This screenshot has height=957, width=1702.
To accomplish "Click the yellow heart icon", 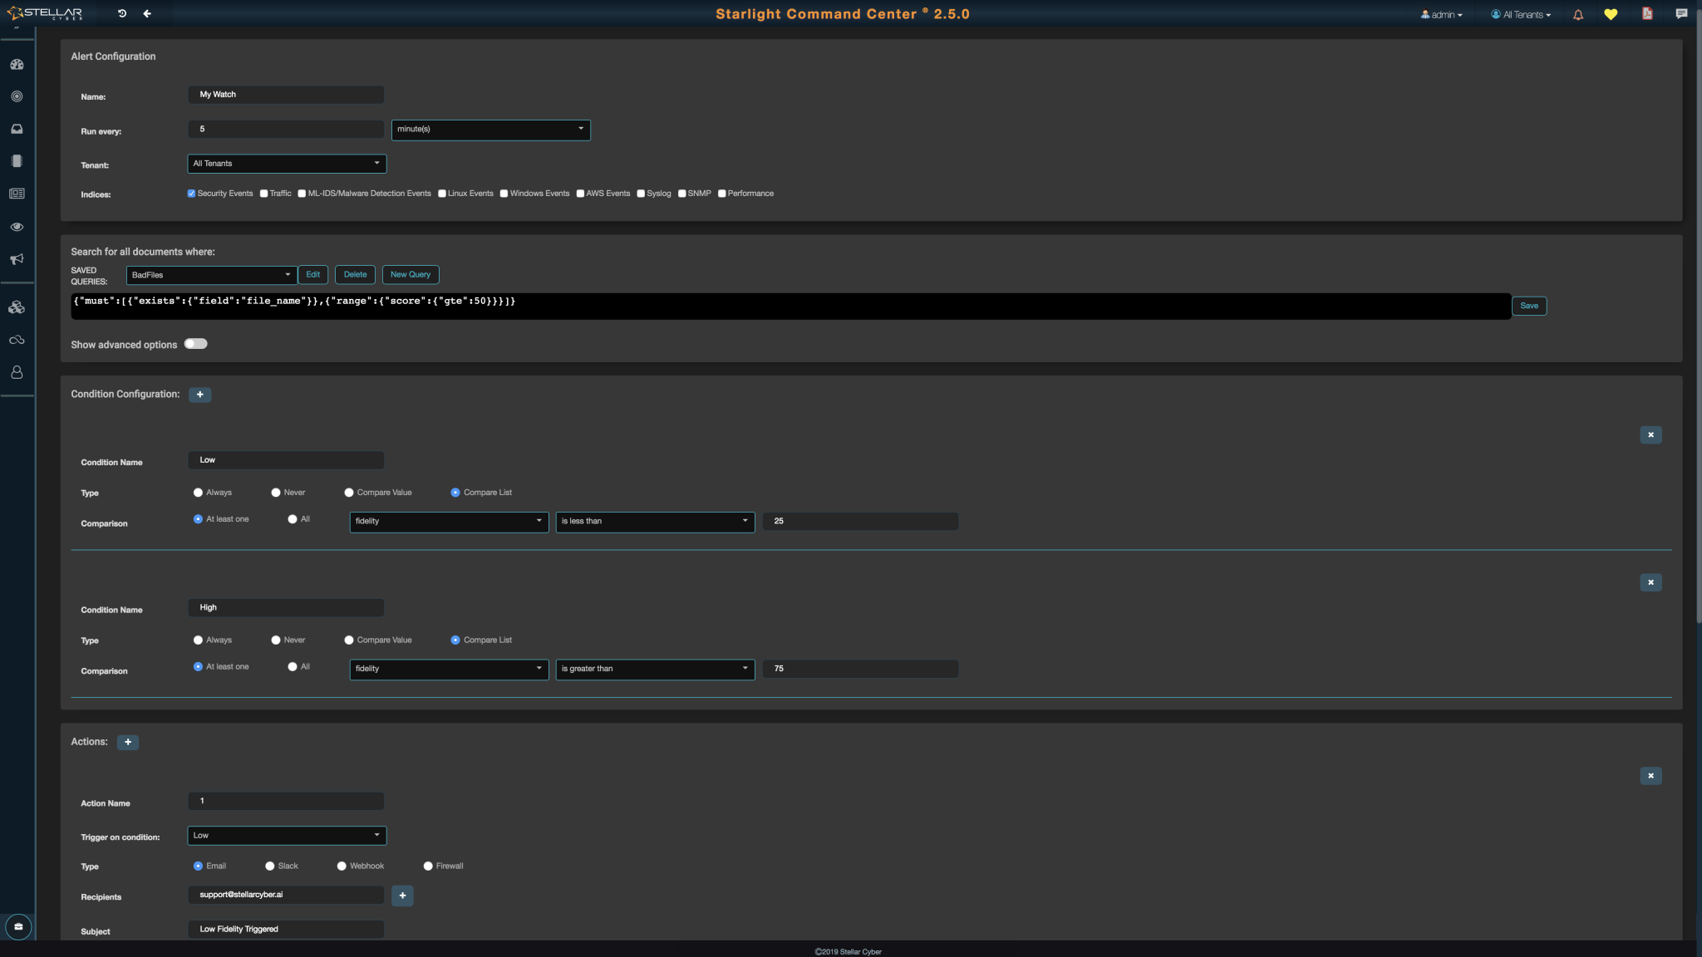I will click(x=1611, y=14).
